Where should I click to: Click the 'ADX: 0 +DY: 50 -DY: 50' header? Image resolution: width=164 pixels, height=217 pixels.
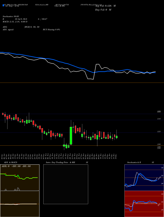[16, 166]
